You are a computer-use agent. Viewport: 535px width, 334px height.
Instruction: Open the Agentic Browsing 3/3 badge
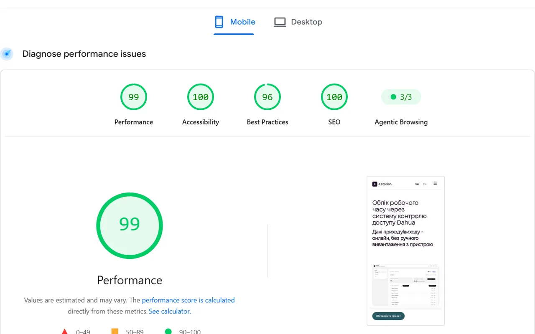click(401, 97)
